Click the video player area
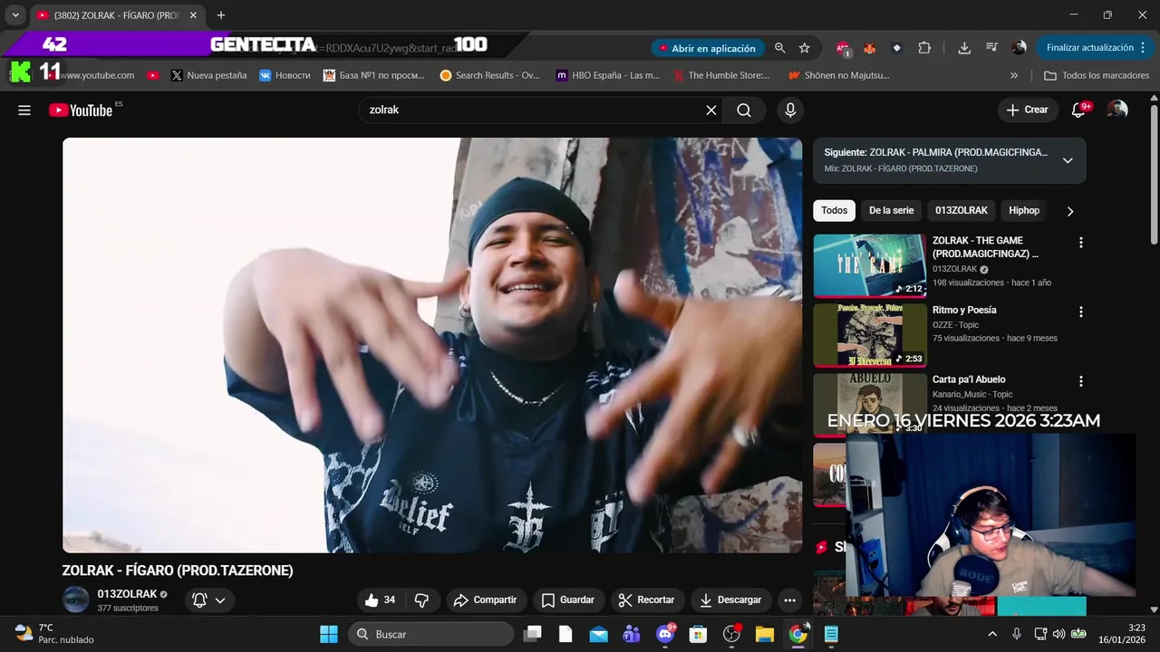 tap(432, 345)
